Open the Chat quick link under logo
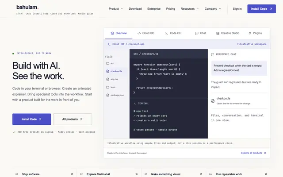 point(28,14)
